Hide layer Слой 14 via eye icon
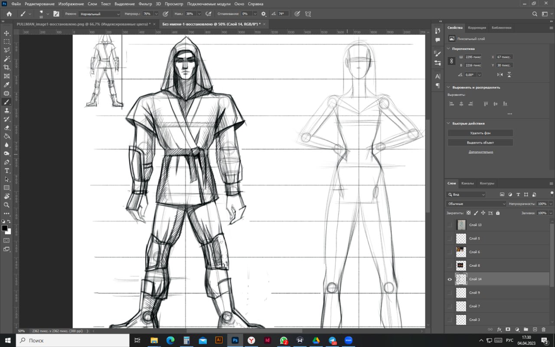This screenshot has height=347, width=555. pyautogui.click(x=450, y=279)
